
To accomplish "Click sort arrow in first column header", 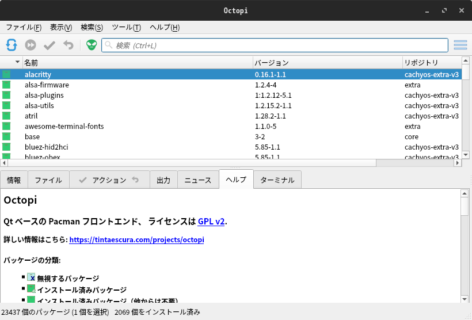I will (17, 62).
